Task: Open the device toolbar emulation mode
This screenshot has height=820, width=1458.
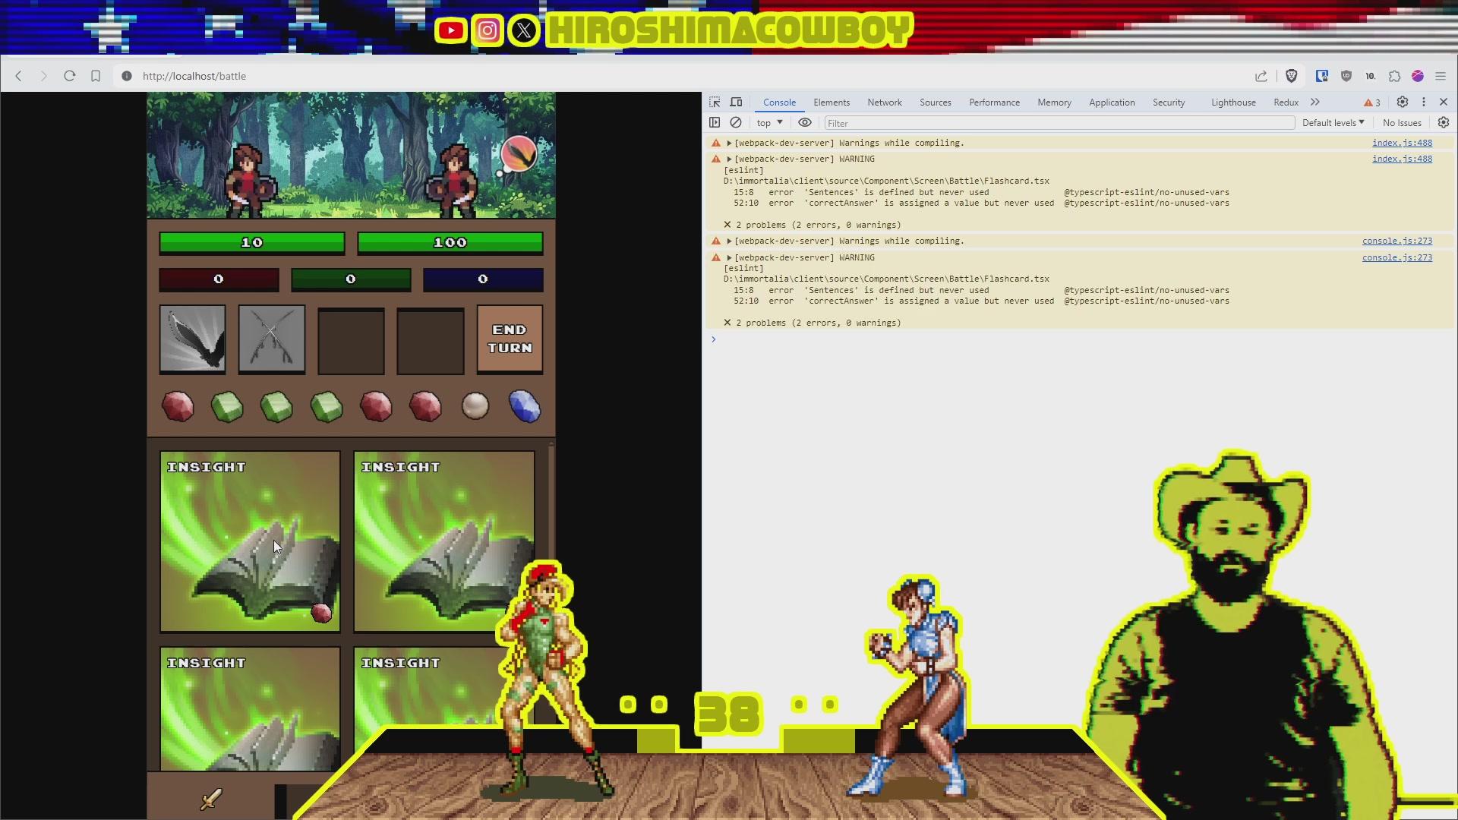Action: pyautogui.click(x=735, y=102)
